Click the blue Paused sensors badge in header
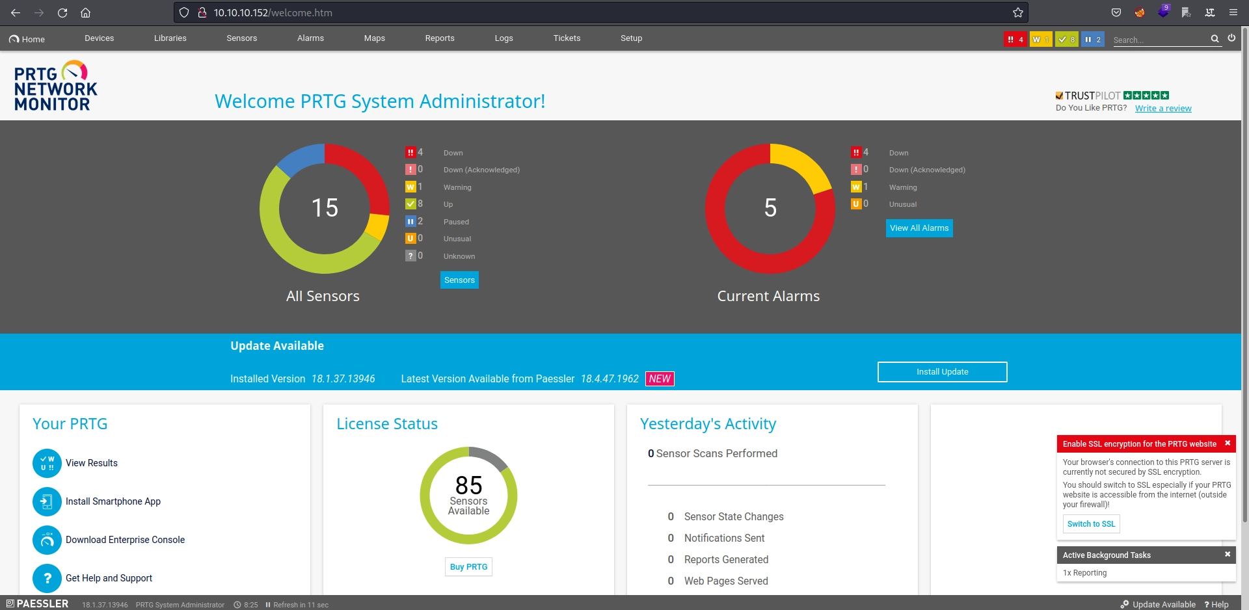The image size is (1249, 610). [1092, 40]
